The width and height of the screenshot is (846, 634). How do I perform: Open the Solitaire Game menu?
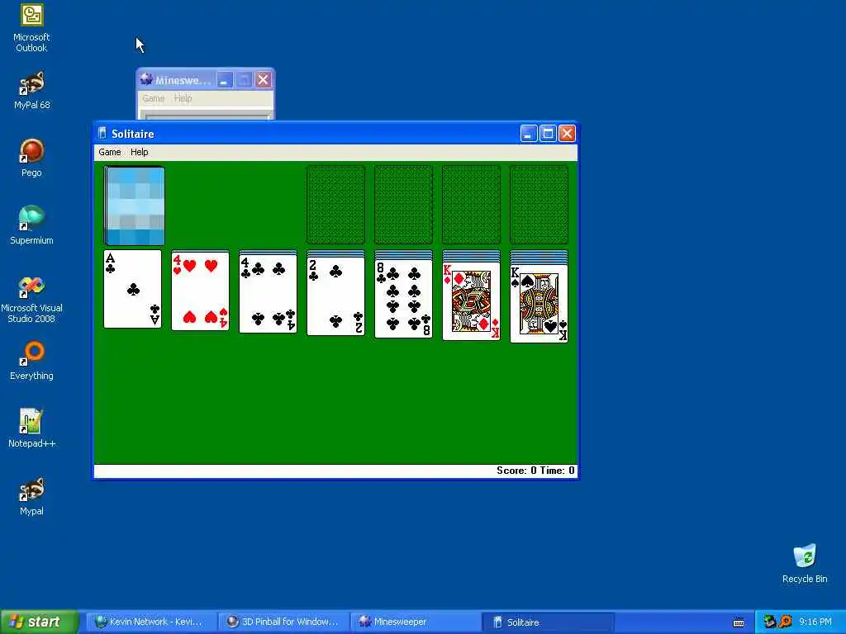click(110, 152)
